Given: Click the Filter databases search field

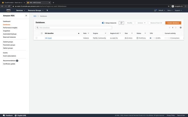Looking at the screenshot, I should click(74, 28).
